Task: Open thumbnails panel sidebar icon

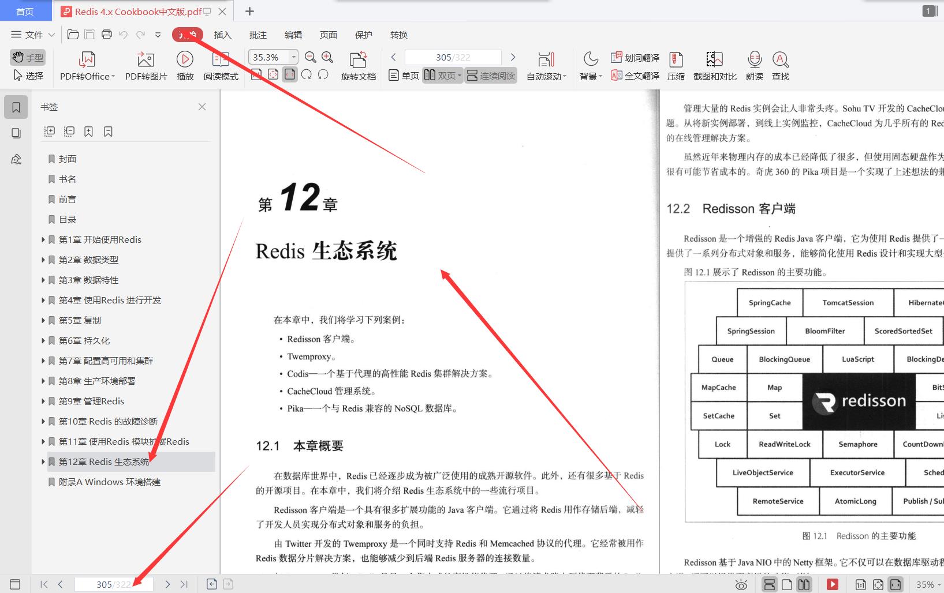Action: pyautogui.click(x=16, y=133)
